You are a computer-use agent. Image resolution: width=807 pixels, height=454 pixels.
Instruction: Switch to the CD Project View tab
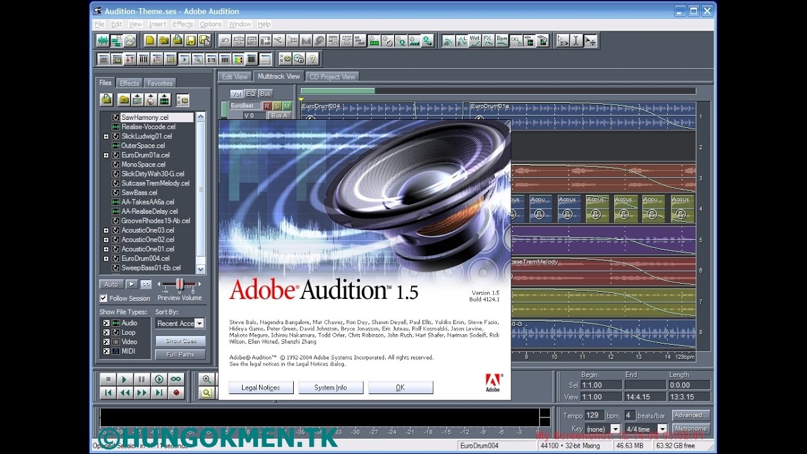332,77
